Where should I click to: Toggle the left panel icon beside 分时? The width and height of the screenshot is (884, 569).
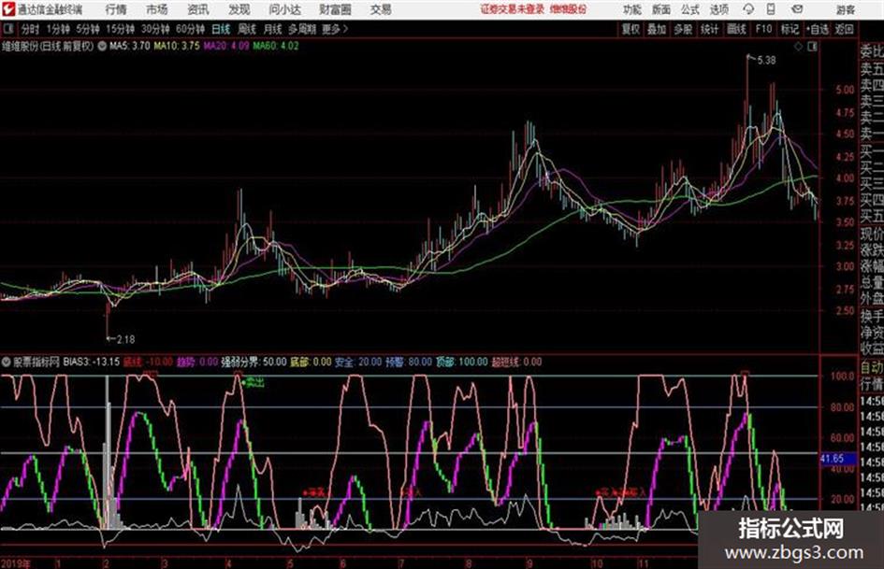pos(8,28)
